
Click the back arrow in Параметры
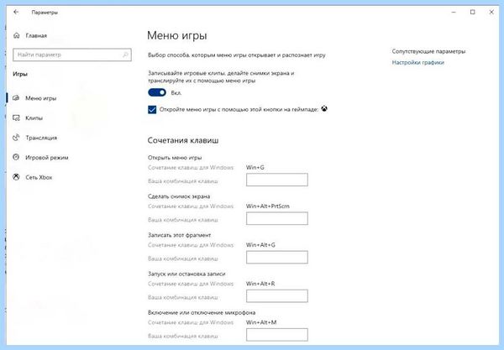tap(16, 13)
